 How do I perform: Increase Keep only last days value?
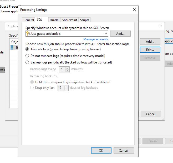[66, 87]
